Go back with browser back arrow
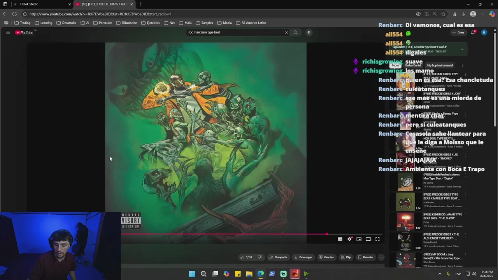Viewport: 498px width, 280px height. pyautogui.click(x=5, y=14)
